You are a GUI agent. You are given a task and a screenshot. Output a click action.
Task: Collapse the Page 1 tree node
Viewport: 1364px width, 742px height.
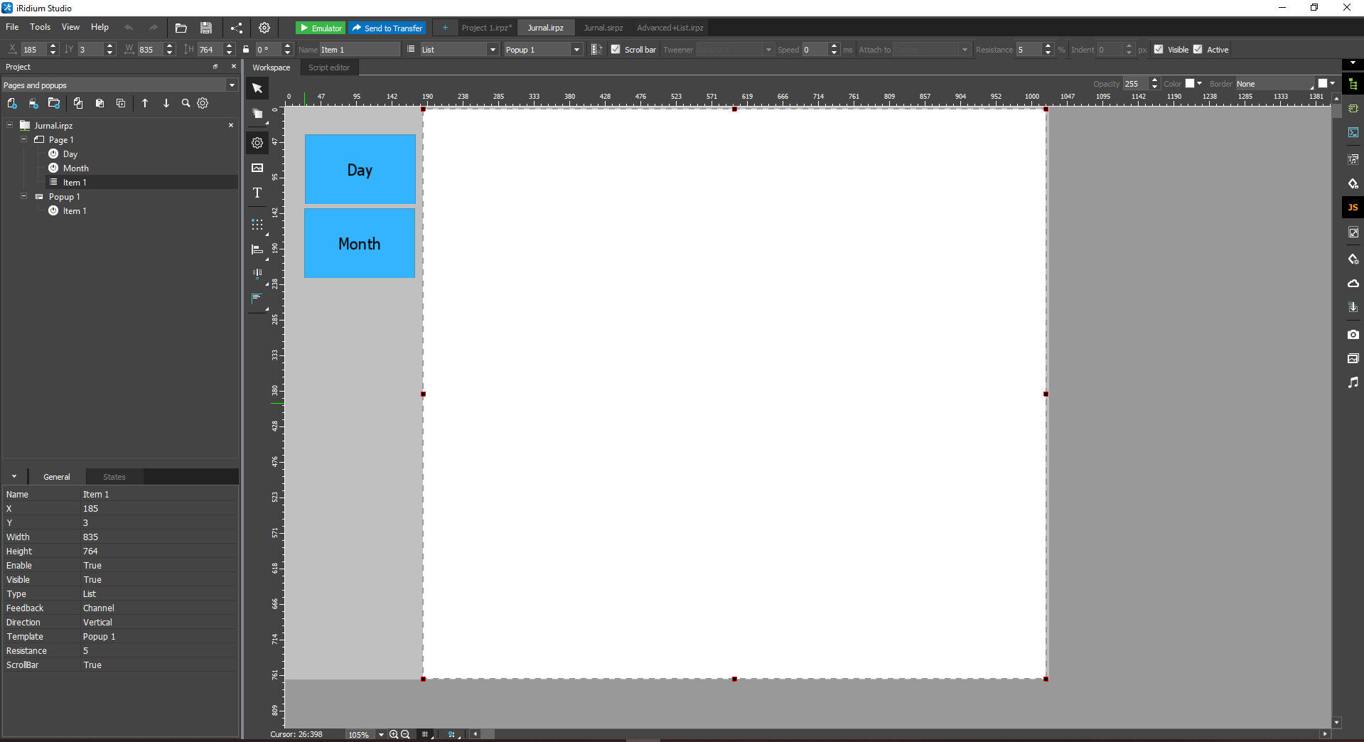tap(23, 140)
